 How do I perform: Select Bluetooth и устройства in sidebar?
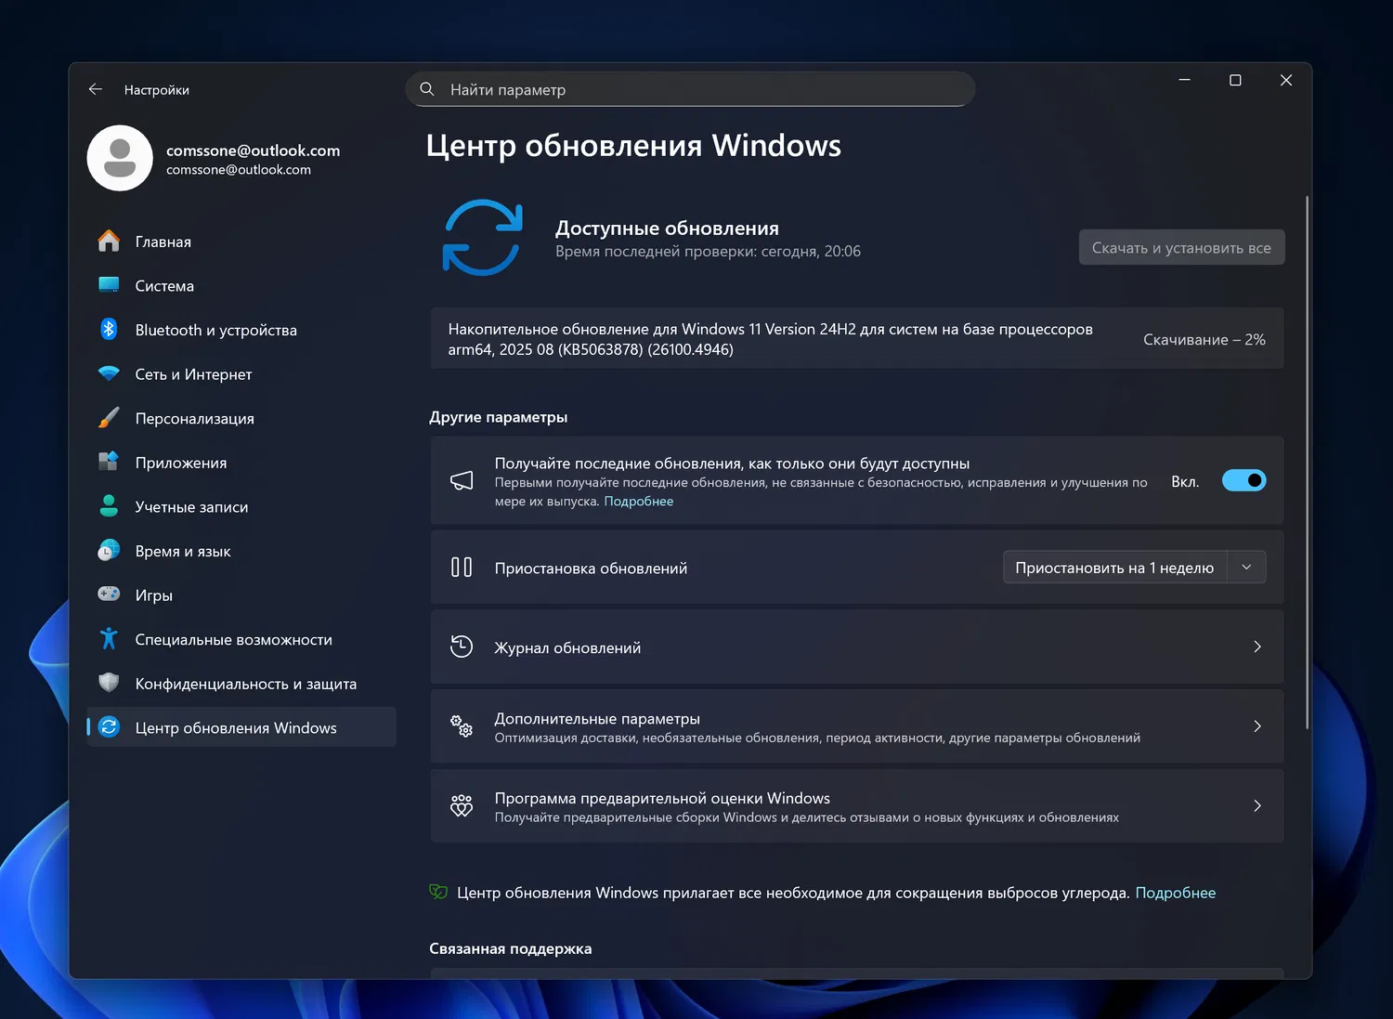point(241,330)
